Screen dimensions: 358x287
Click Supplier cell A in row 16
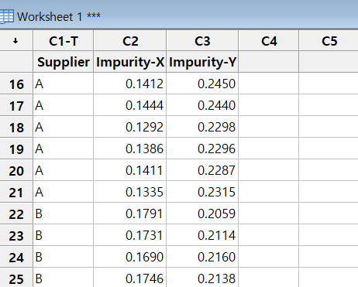(64, 84)
